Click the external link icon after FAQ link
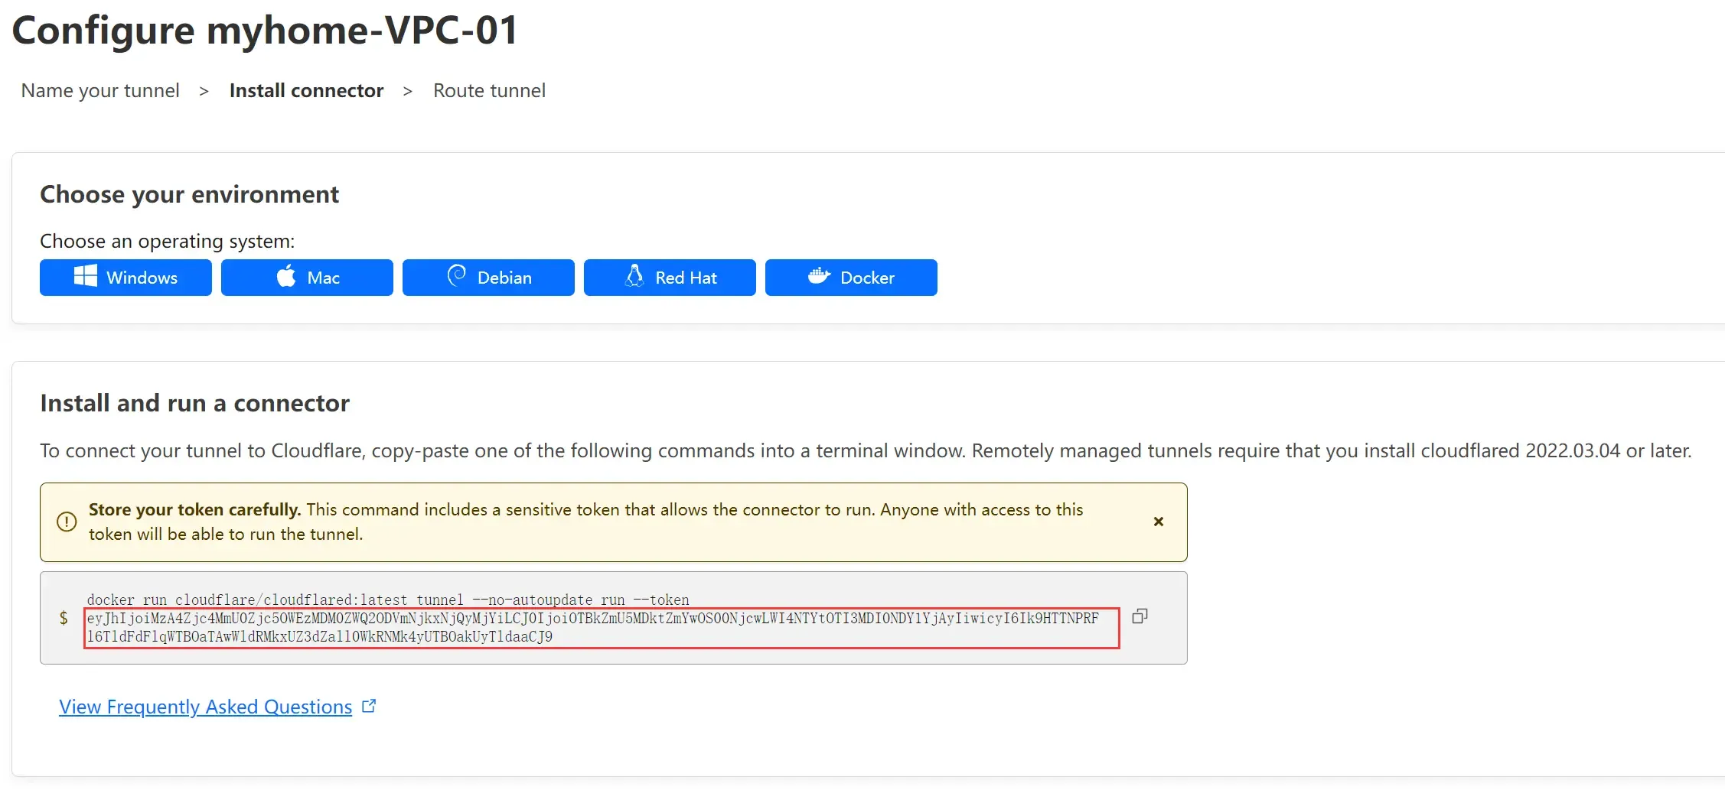 coord(369,706)
